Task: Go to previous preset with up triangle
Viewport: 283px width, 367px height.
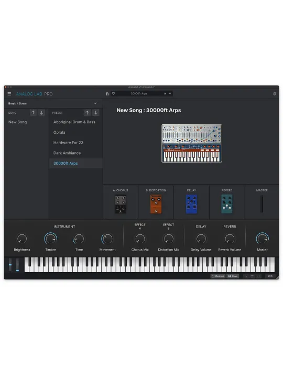Action: pyautogui.click(x=165, y=94)
